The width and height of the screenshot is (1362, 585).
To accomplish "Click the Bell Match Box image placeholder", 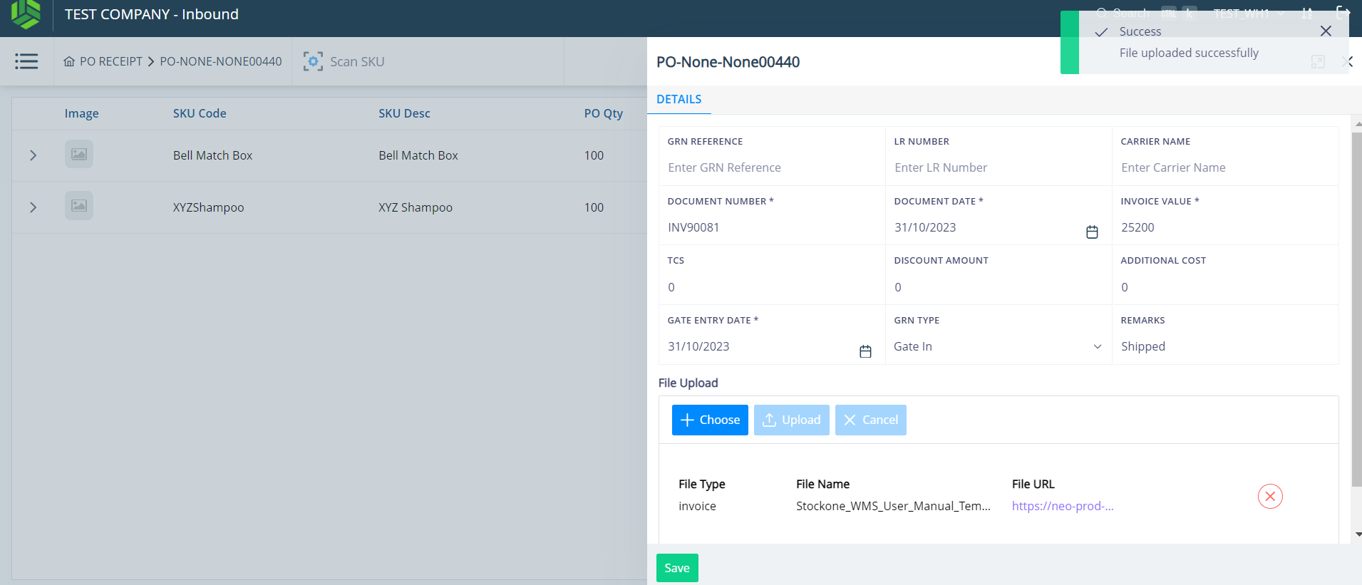I will [79, 155].
